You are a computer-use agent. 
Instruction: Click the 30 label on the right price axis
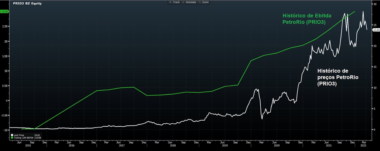pos(375,4)
